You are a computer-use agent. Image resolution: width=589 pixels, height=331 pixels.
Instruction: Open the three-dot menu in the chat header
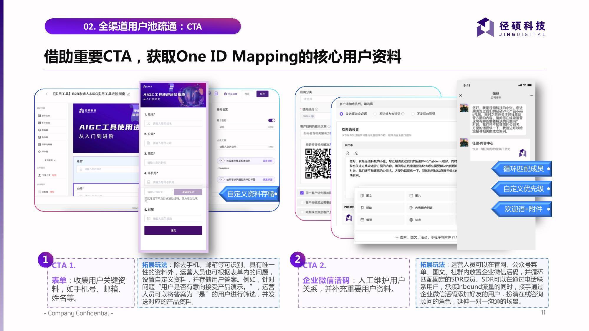click(x=531, y=95)
